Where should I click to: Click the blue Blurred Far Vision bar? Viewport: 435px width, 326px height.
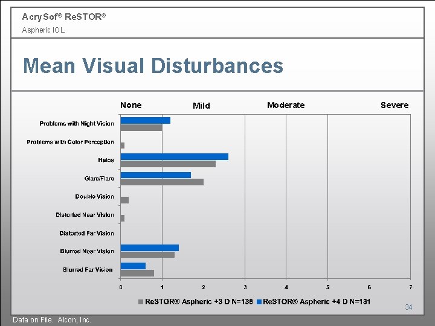(133, 266)
